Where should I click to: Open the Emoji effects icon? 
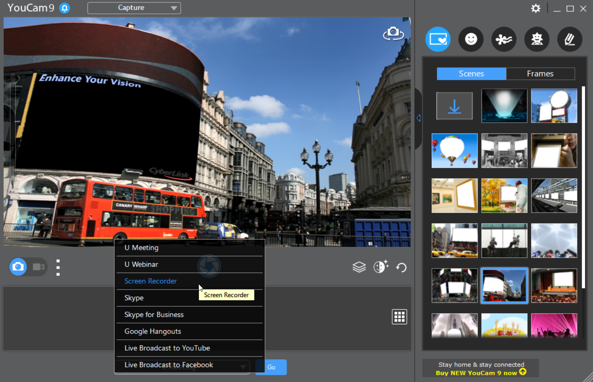(471, 39)
